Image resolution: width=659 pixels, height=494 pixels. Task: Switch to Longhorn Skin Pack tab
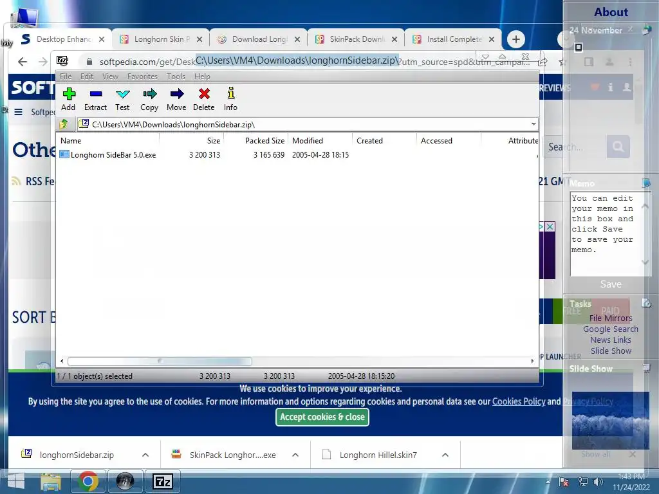coord(162,39)
